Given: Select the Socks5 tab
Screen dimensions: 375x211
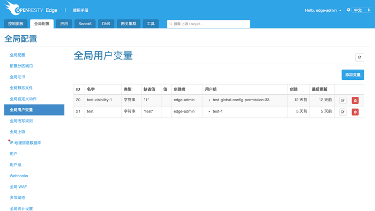Looking at the screenshot, I should 85,24.
